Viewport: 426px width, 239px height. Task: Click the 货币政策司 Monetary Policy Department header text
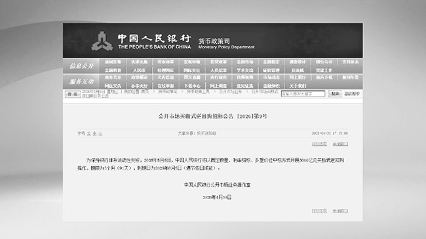226,44
